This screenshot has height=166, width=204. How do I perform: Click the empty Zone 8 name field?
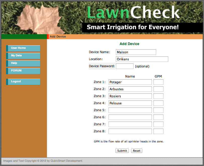tap(130, 131)
